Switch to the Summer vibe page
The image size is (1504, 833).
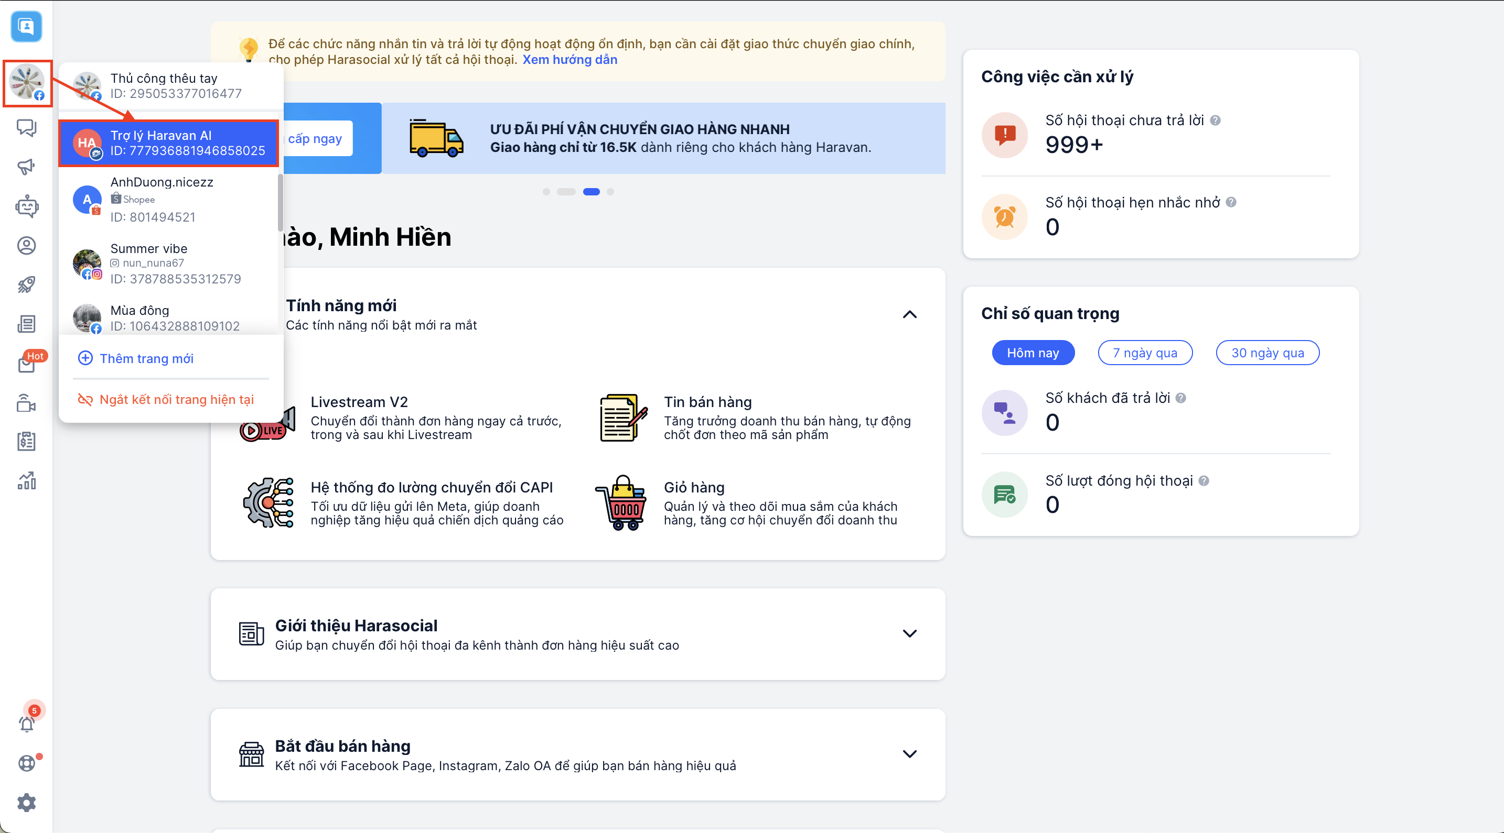click(x=169, y=264)
